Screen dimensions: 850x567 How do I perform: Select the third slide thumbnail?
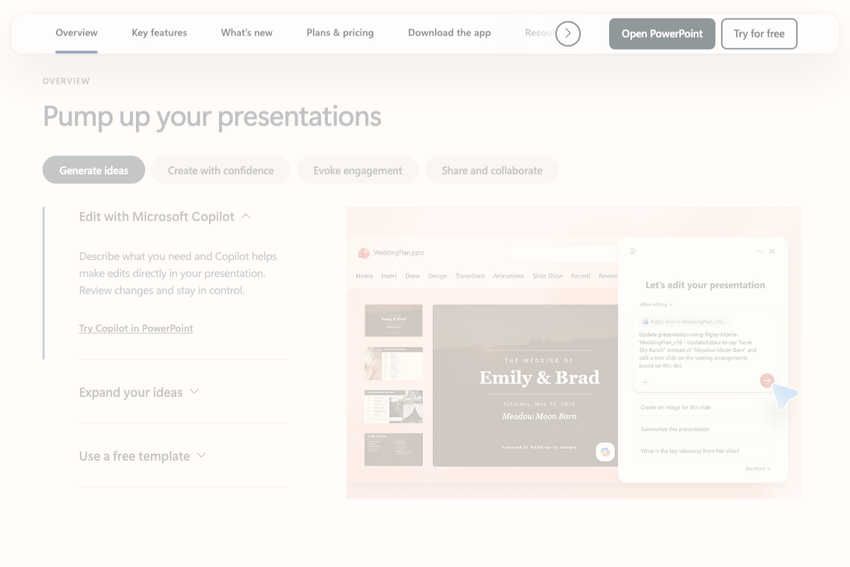pyautogui.click(x=393, y=406)
